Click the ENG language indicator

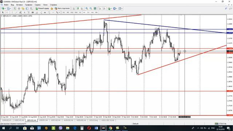pos(213,128)
